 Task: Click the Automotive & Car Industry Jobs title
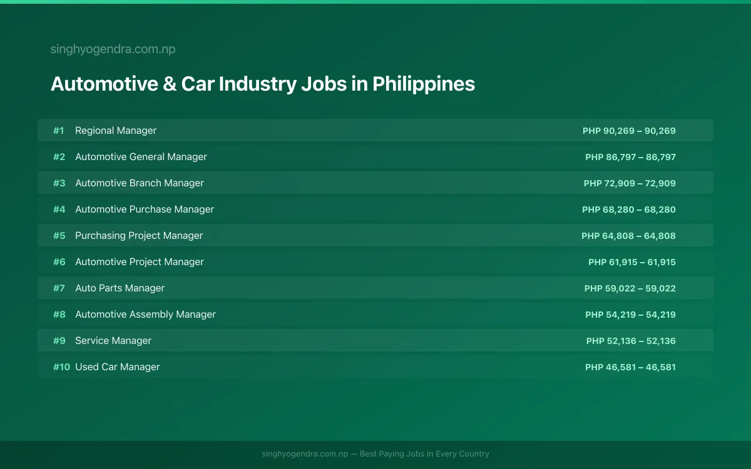(x=263, y=84)
